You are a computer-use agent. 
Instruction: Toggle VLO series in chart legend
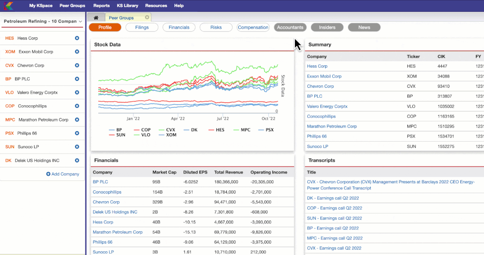pyautogui.click(x=142, y=135)
